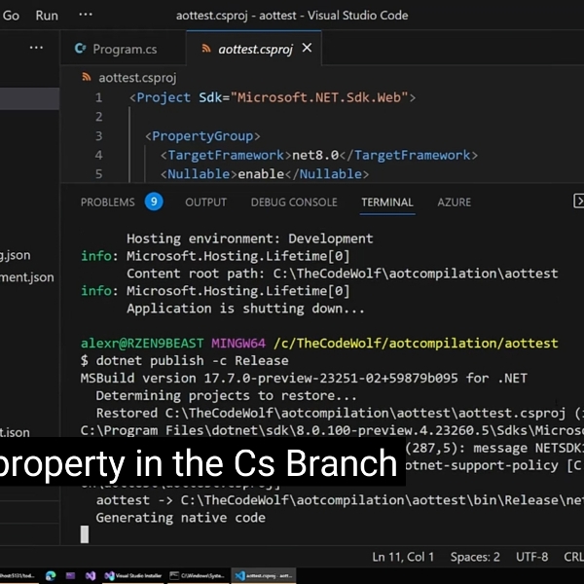Click the XML icon on aottest.csproj tab
Screen dimensions: 584x584
point(205,49)
